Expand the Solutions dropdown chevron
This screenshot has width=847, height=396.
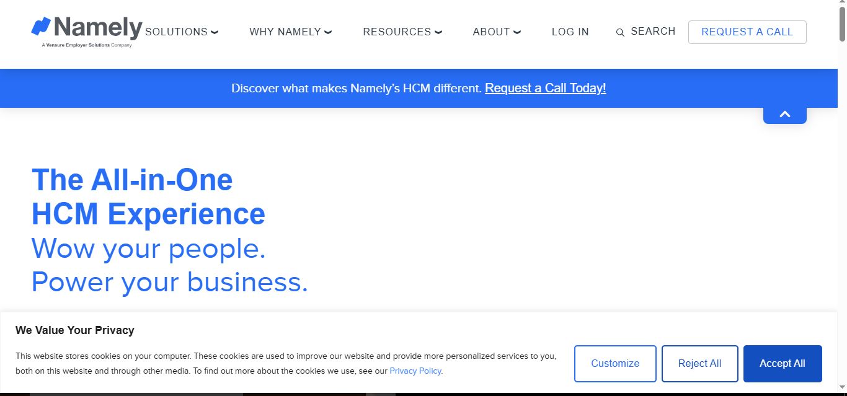(215, 32)
